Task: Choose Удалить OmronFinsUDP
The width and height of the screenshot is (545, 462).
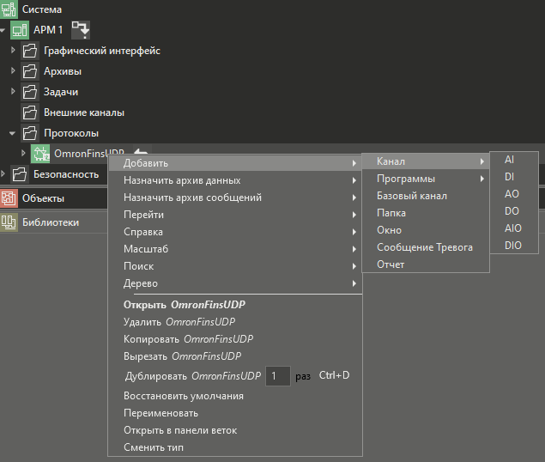Action: (x=235, y=322)
